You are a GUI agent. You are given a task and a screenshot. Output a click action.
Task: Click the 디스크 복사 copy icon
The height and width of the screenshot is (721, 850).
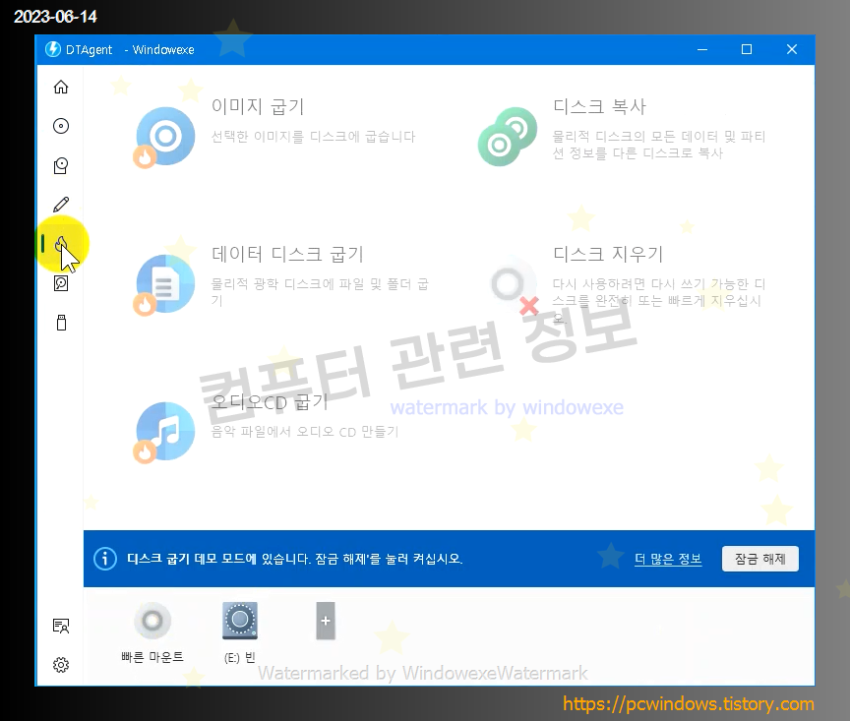coord(506,135)
